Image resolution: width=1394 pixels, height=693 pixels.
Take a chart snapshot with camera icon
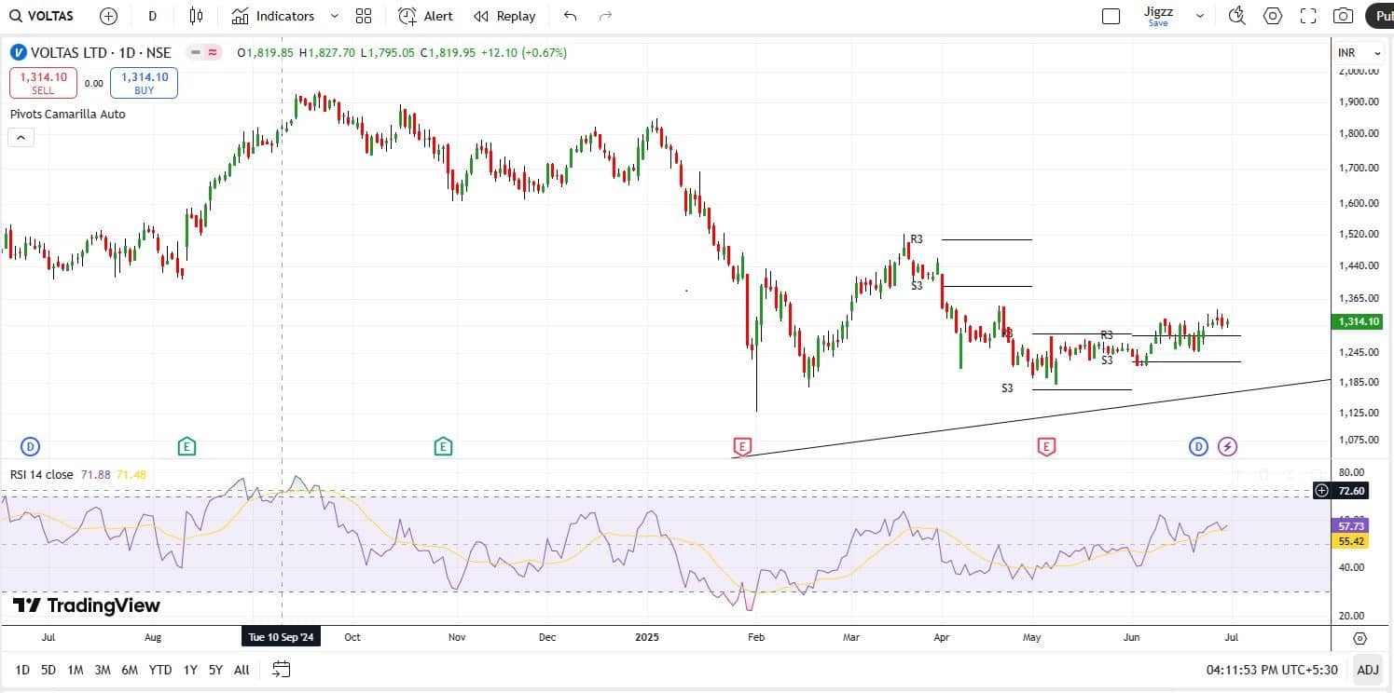point(1343,16)
